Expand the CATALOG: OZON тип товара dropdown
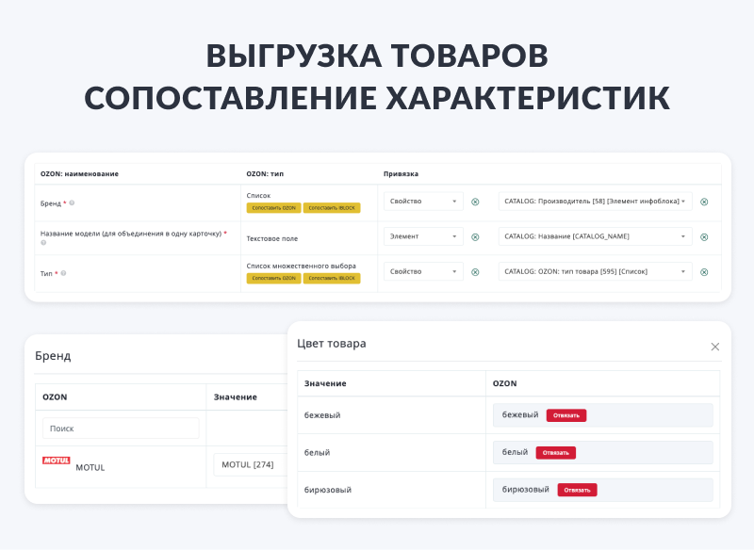The image size is (754, 550). (595, 271)
